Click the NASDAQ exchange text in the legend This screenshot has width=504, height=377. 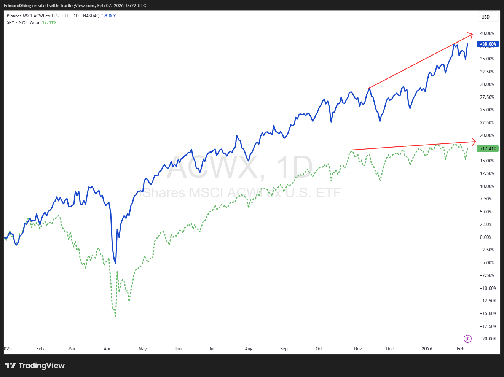91,16
